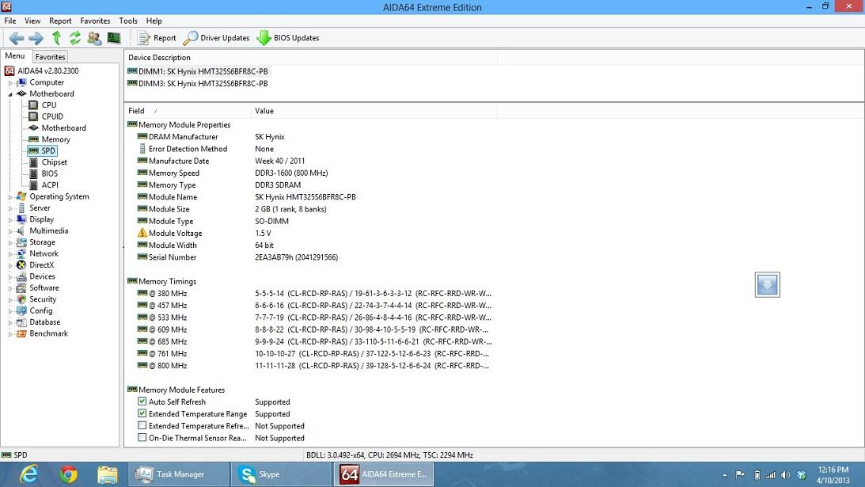Expand the Operating System tree node
This screenshot has width=865, height=487.
point(10,197)
